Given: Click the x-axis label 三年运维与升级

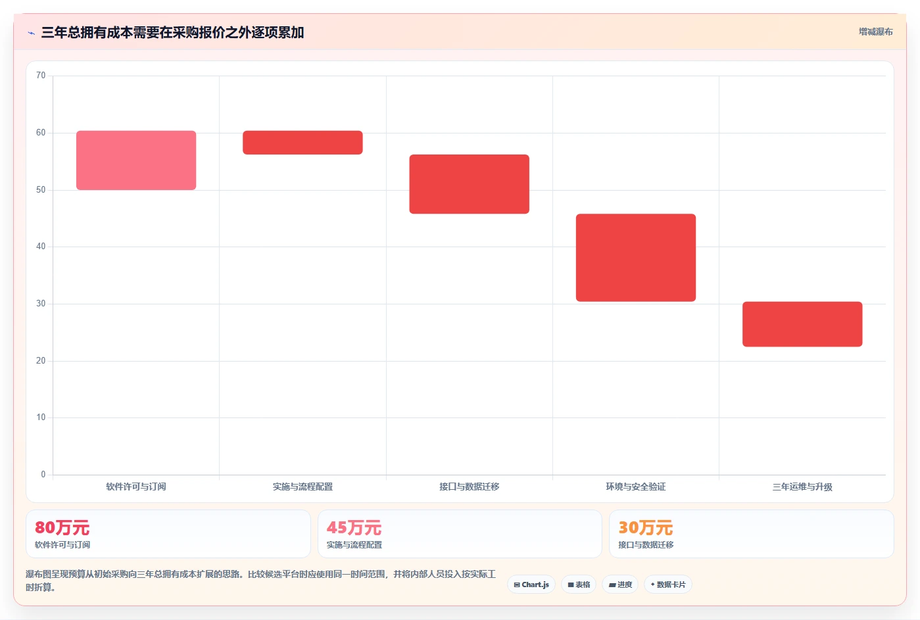Looking at the screenshot, I should tap(802, 487).
